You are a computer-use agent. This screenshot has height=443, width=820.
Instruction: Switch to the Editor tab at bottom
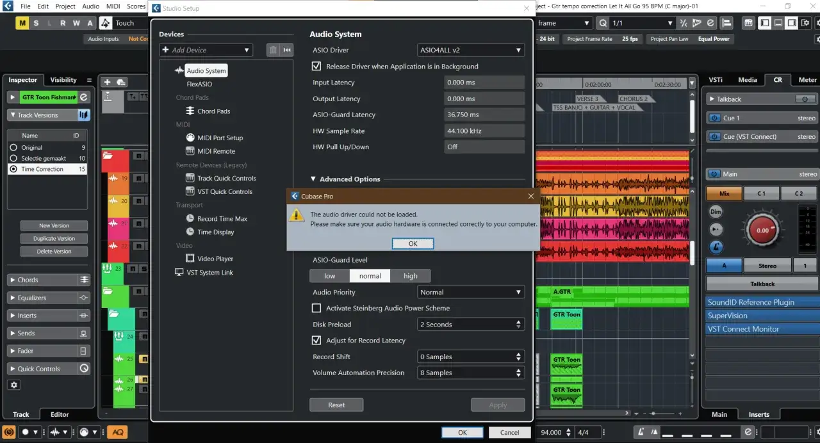click(x=60, y=414)
